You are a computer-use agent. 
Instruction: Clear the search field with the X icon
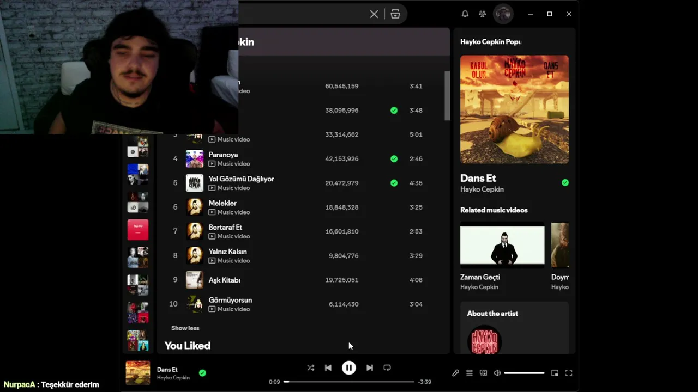tap(374, 14)
